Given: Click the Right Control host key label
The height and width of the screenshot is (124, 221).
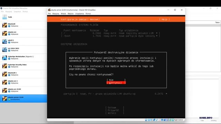Looking at the screenshot, I should tap(179, 120).
